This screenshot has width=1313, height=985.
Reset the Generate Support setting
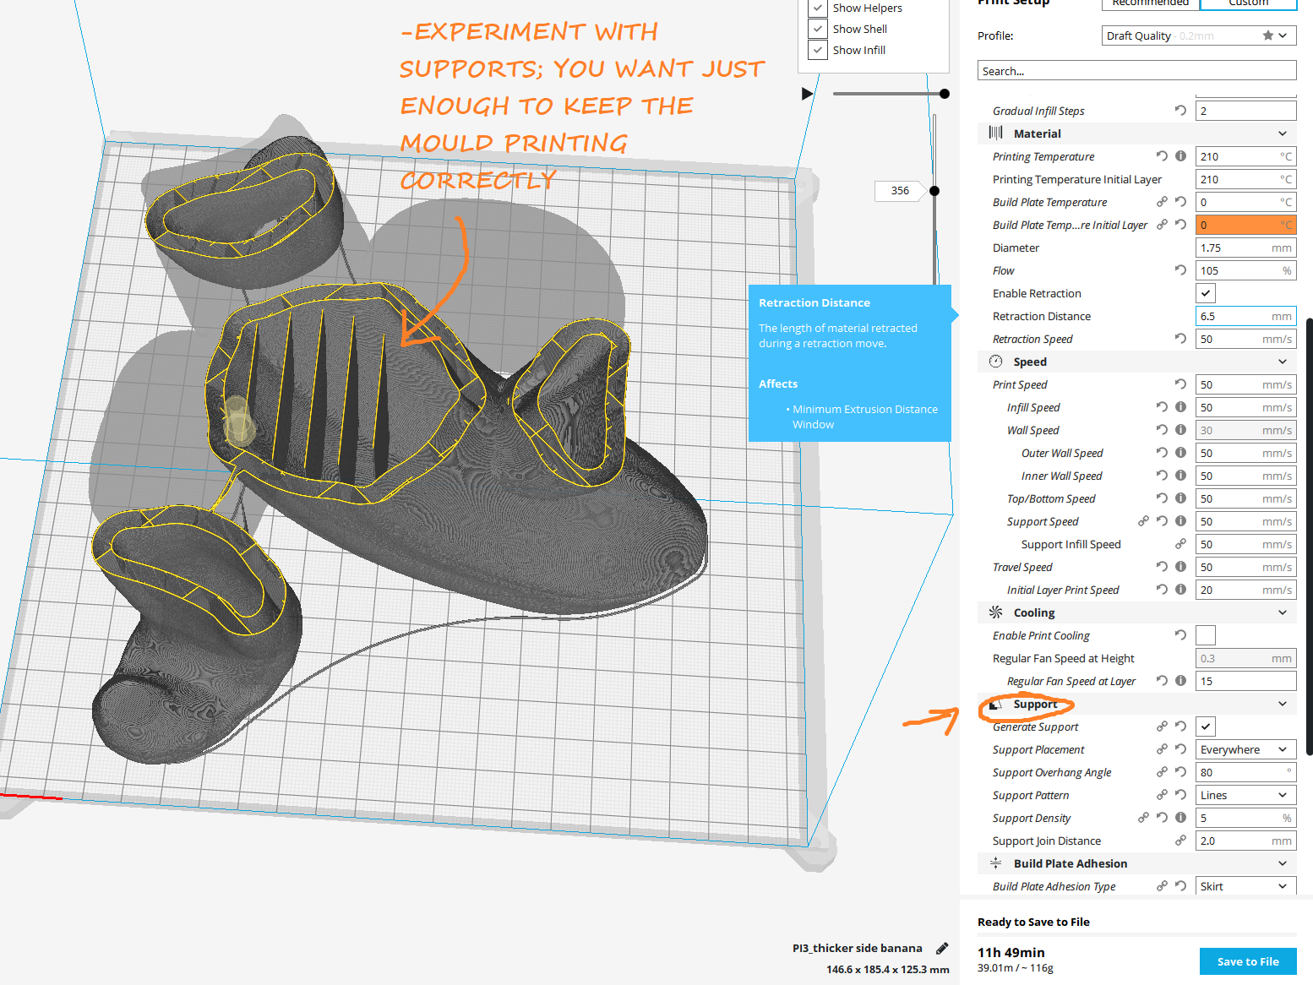1180,727
